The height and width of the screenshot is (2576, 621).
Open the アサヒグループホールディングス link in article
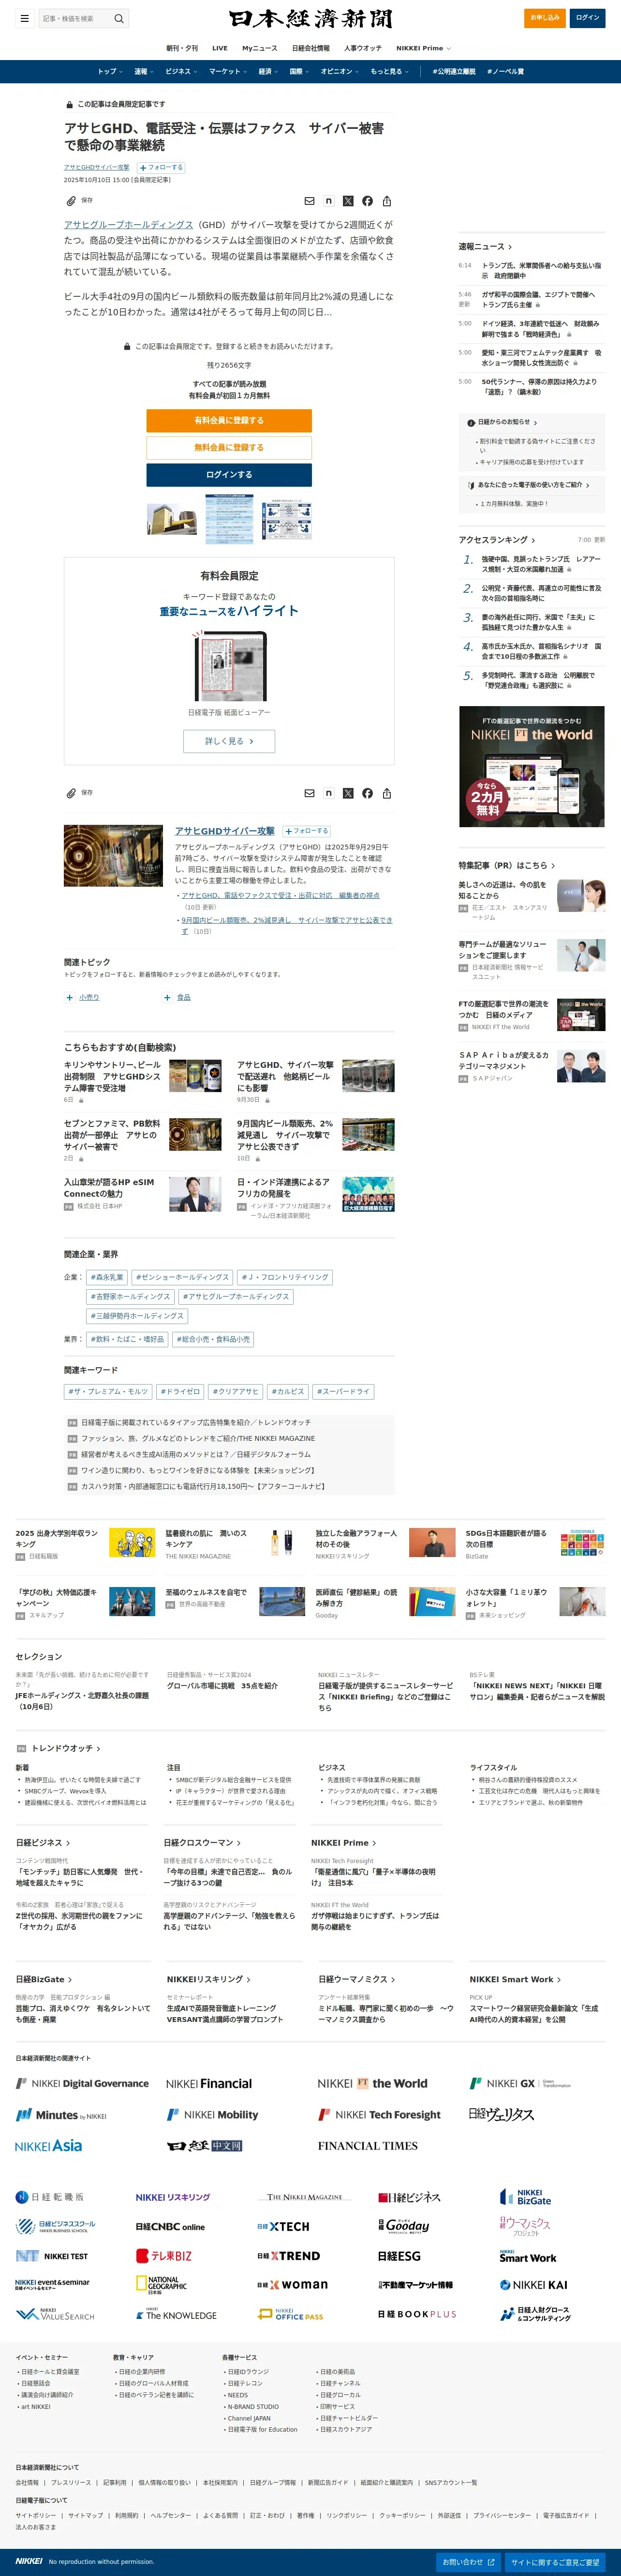tap(129, 225)
